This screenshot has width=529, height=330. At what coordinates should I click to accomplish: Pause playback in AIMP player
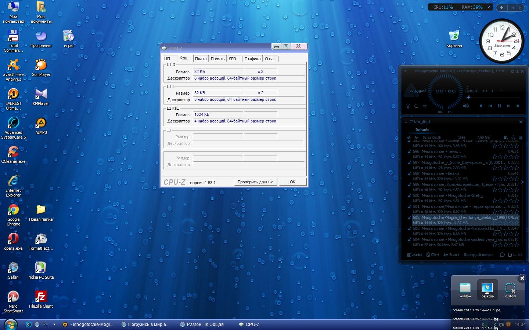(499, 106)
